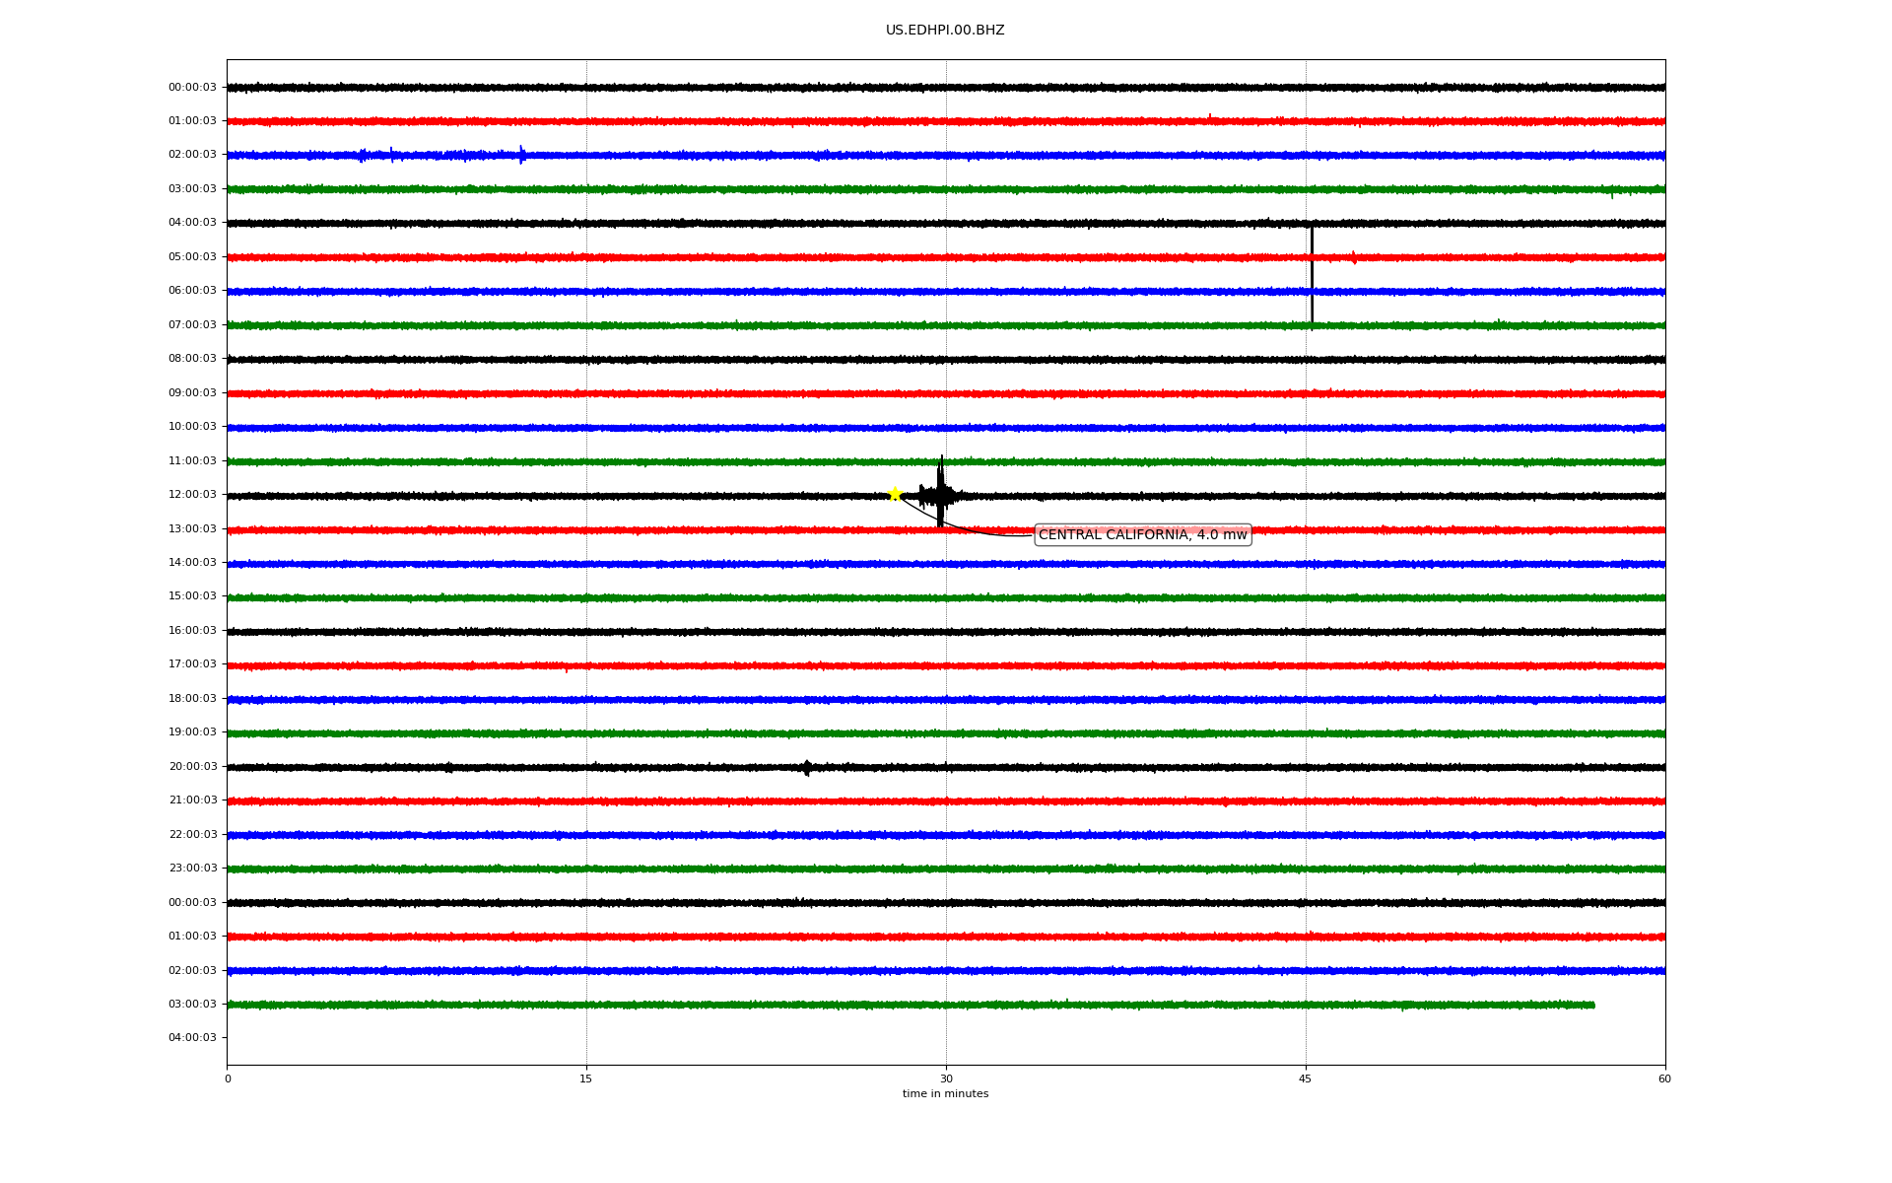Click the 23:00:03 row time label
This screenshot has width=1892, height=1183.
[192, 868]
